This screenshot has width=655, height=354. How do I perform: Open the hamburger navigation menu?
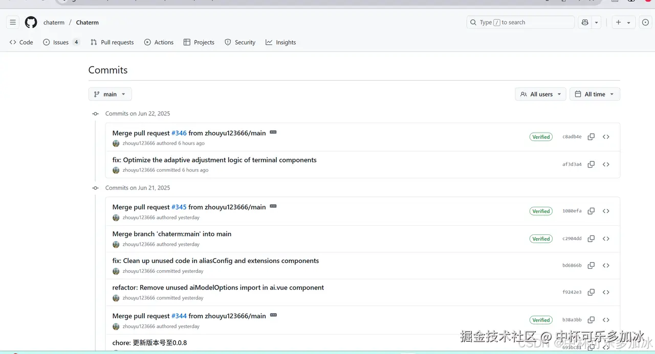[13, 22]
